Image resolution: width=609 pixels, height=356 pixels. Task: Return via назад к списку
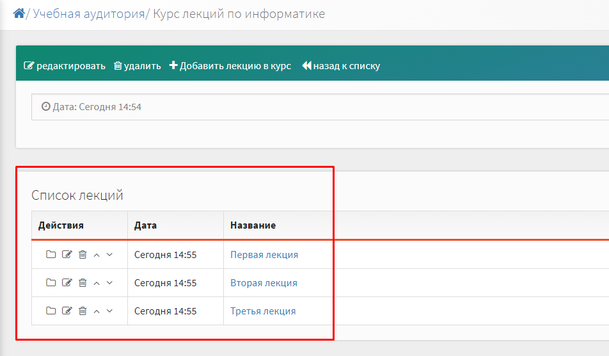coord(341,66)
